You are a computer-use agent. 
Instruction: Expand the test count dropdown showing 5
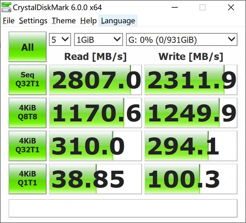[60, 39]
